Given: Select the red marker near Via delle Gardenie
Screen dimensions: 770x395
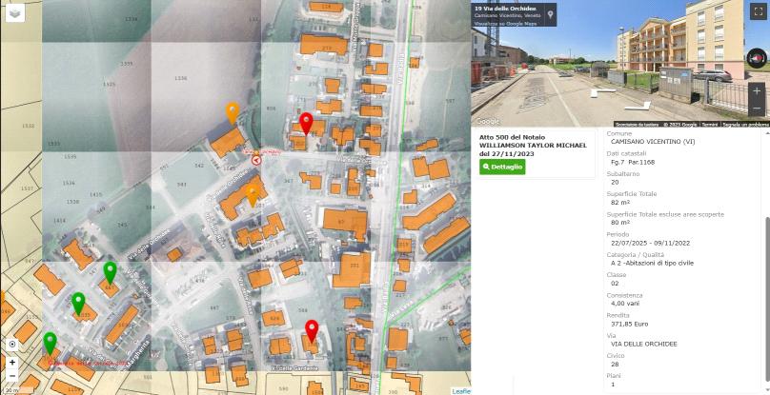Looking at the screenshot, I should (312, 330).
